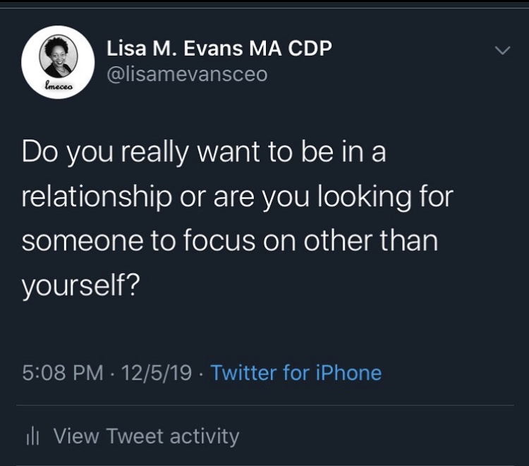This screenshot has height=466, width=529.
Task: Click the 5:08 PM timestamp
Action: (x=63, y=372)
